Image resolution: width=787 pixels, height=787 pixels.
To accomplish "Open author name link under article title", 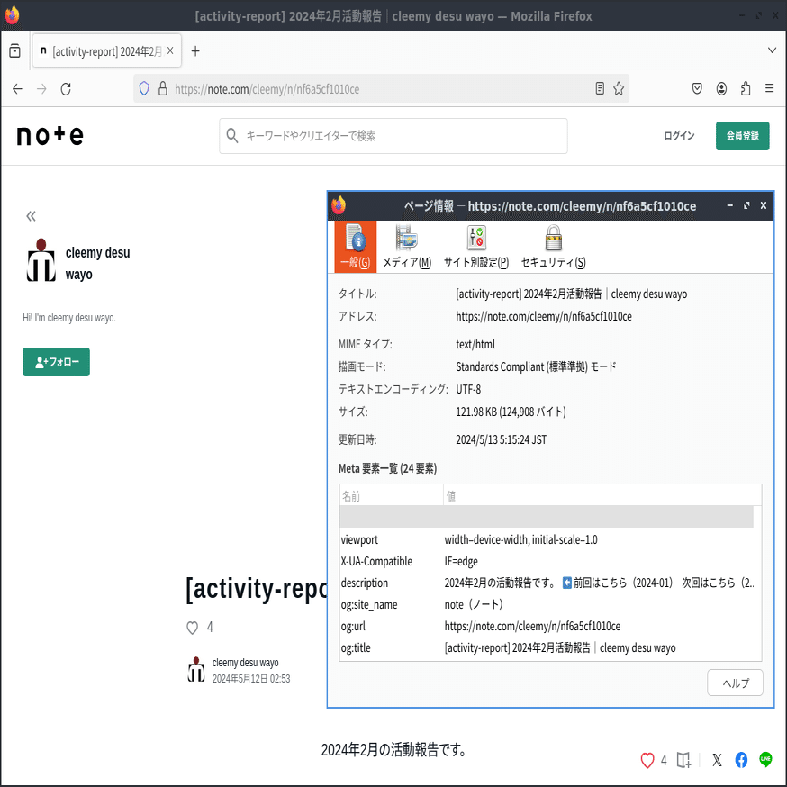I will [245, 663].
